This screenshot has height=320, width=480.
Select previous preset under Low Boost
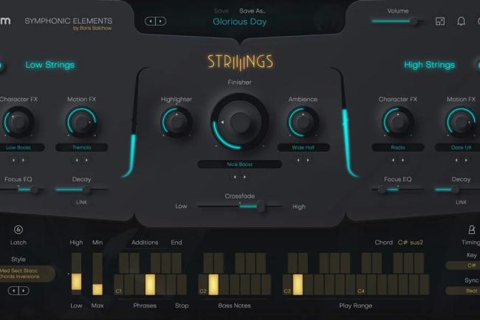13,160
